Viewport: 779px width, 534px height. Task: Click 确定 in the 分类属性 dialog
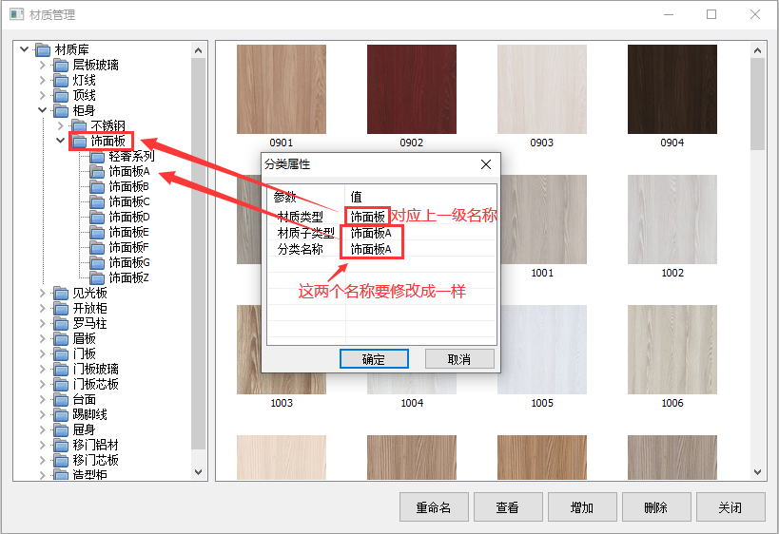374,359
